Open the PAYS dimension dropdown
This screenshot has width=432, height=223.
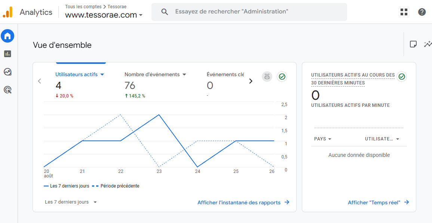(323, 139)
